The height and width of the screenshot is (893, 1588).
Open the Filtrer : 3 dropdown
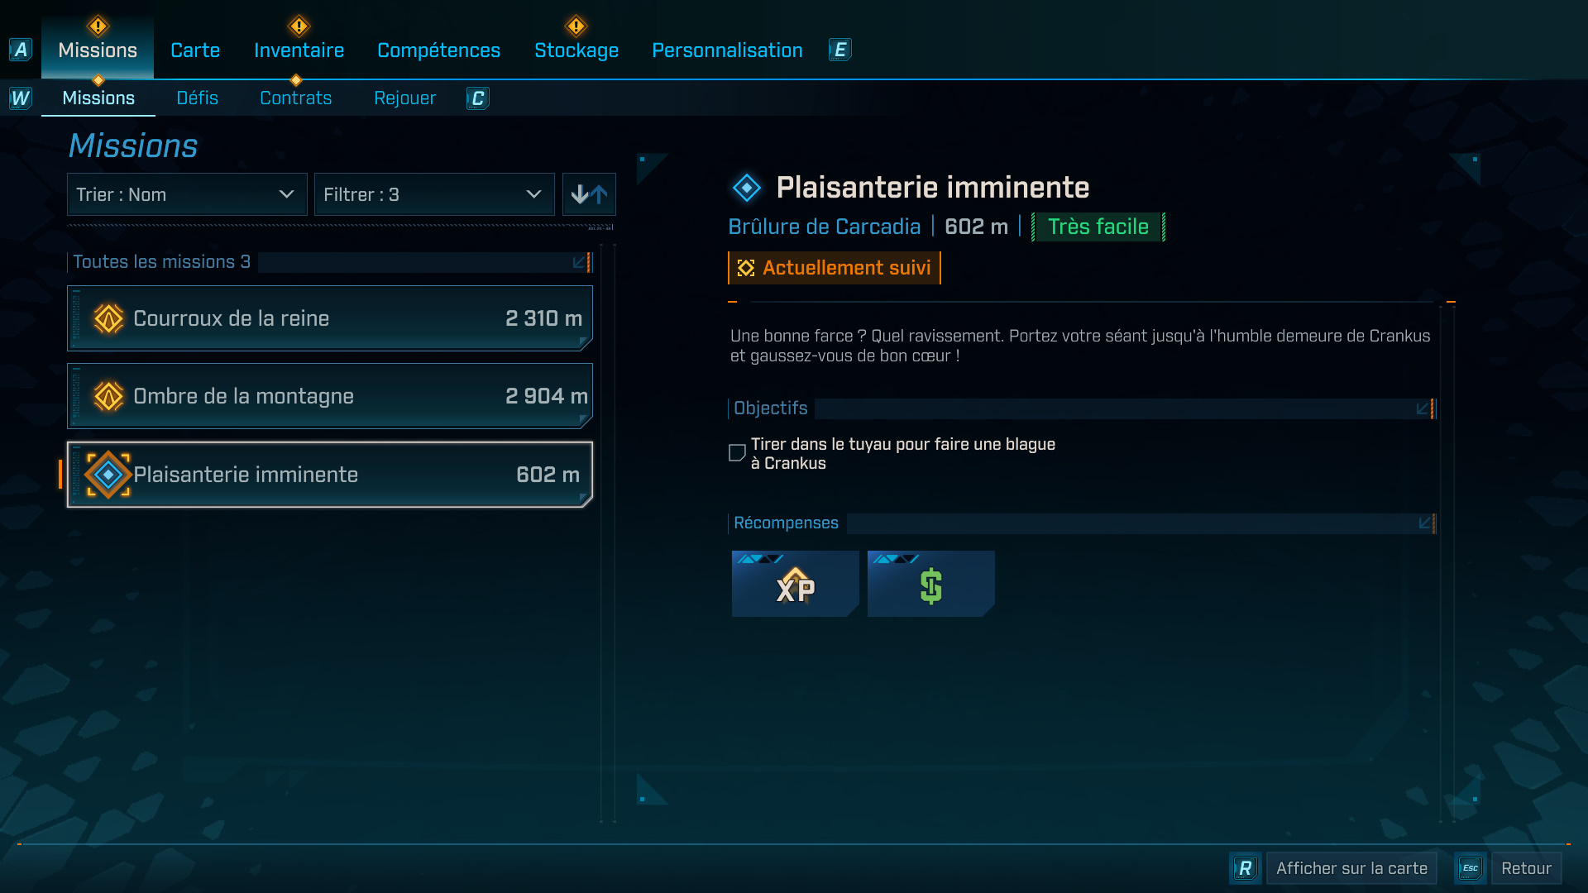click(x=434, y=194)
